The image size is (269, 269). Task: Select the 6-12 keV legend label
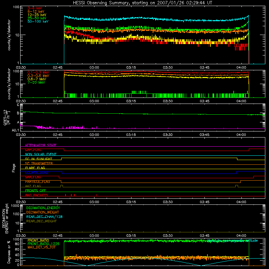point(36,11)
